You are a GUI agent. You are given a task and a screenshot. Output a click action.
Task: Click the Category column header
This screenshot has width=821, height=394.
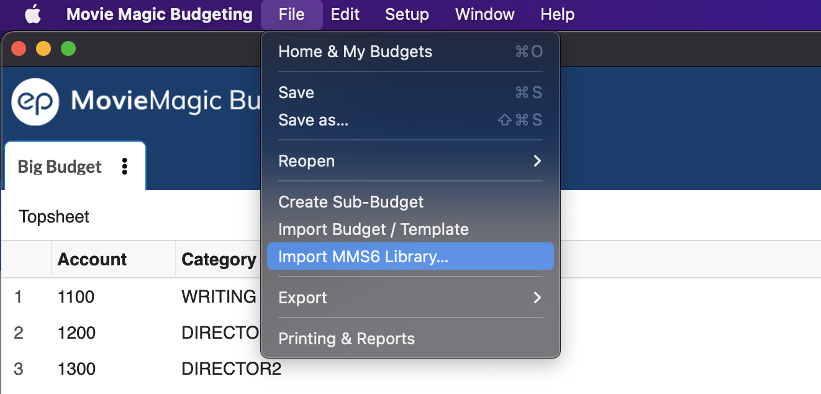219,259
